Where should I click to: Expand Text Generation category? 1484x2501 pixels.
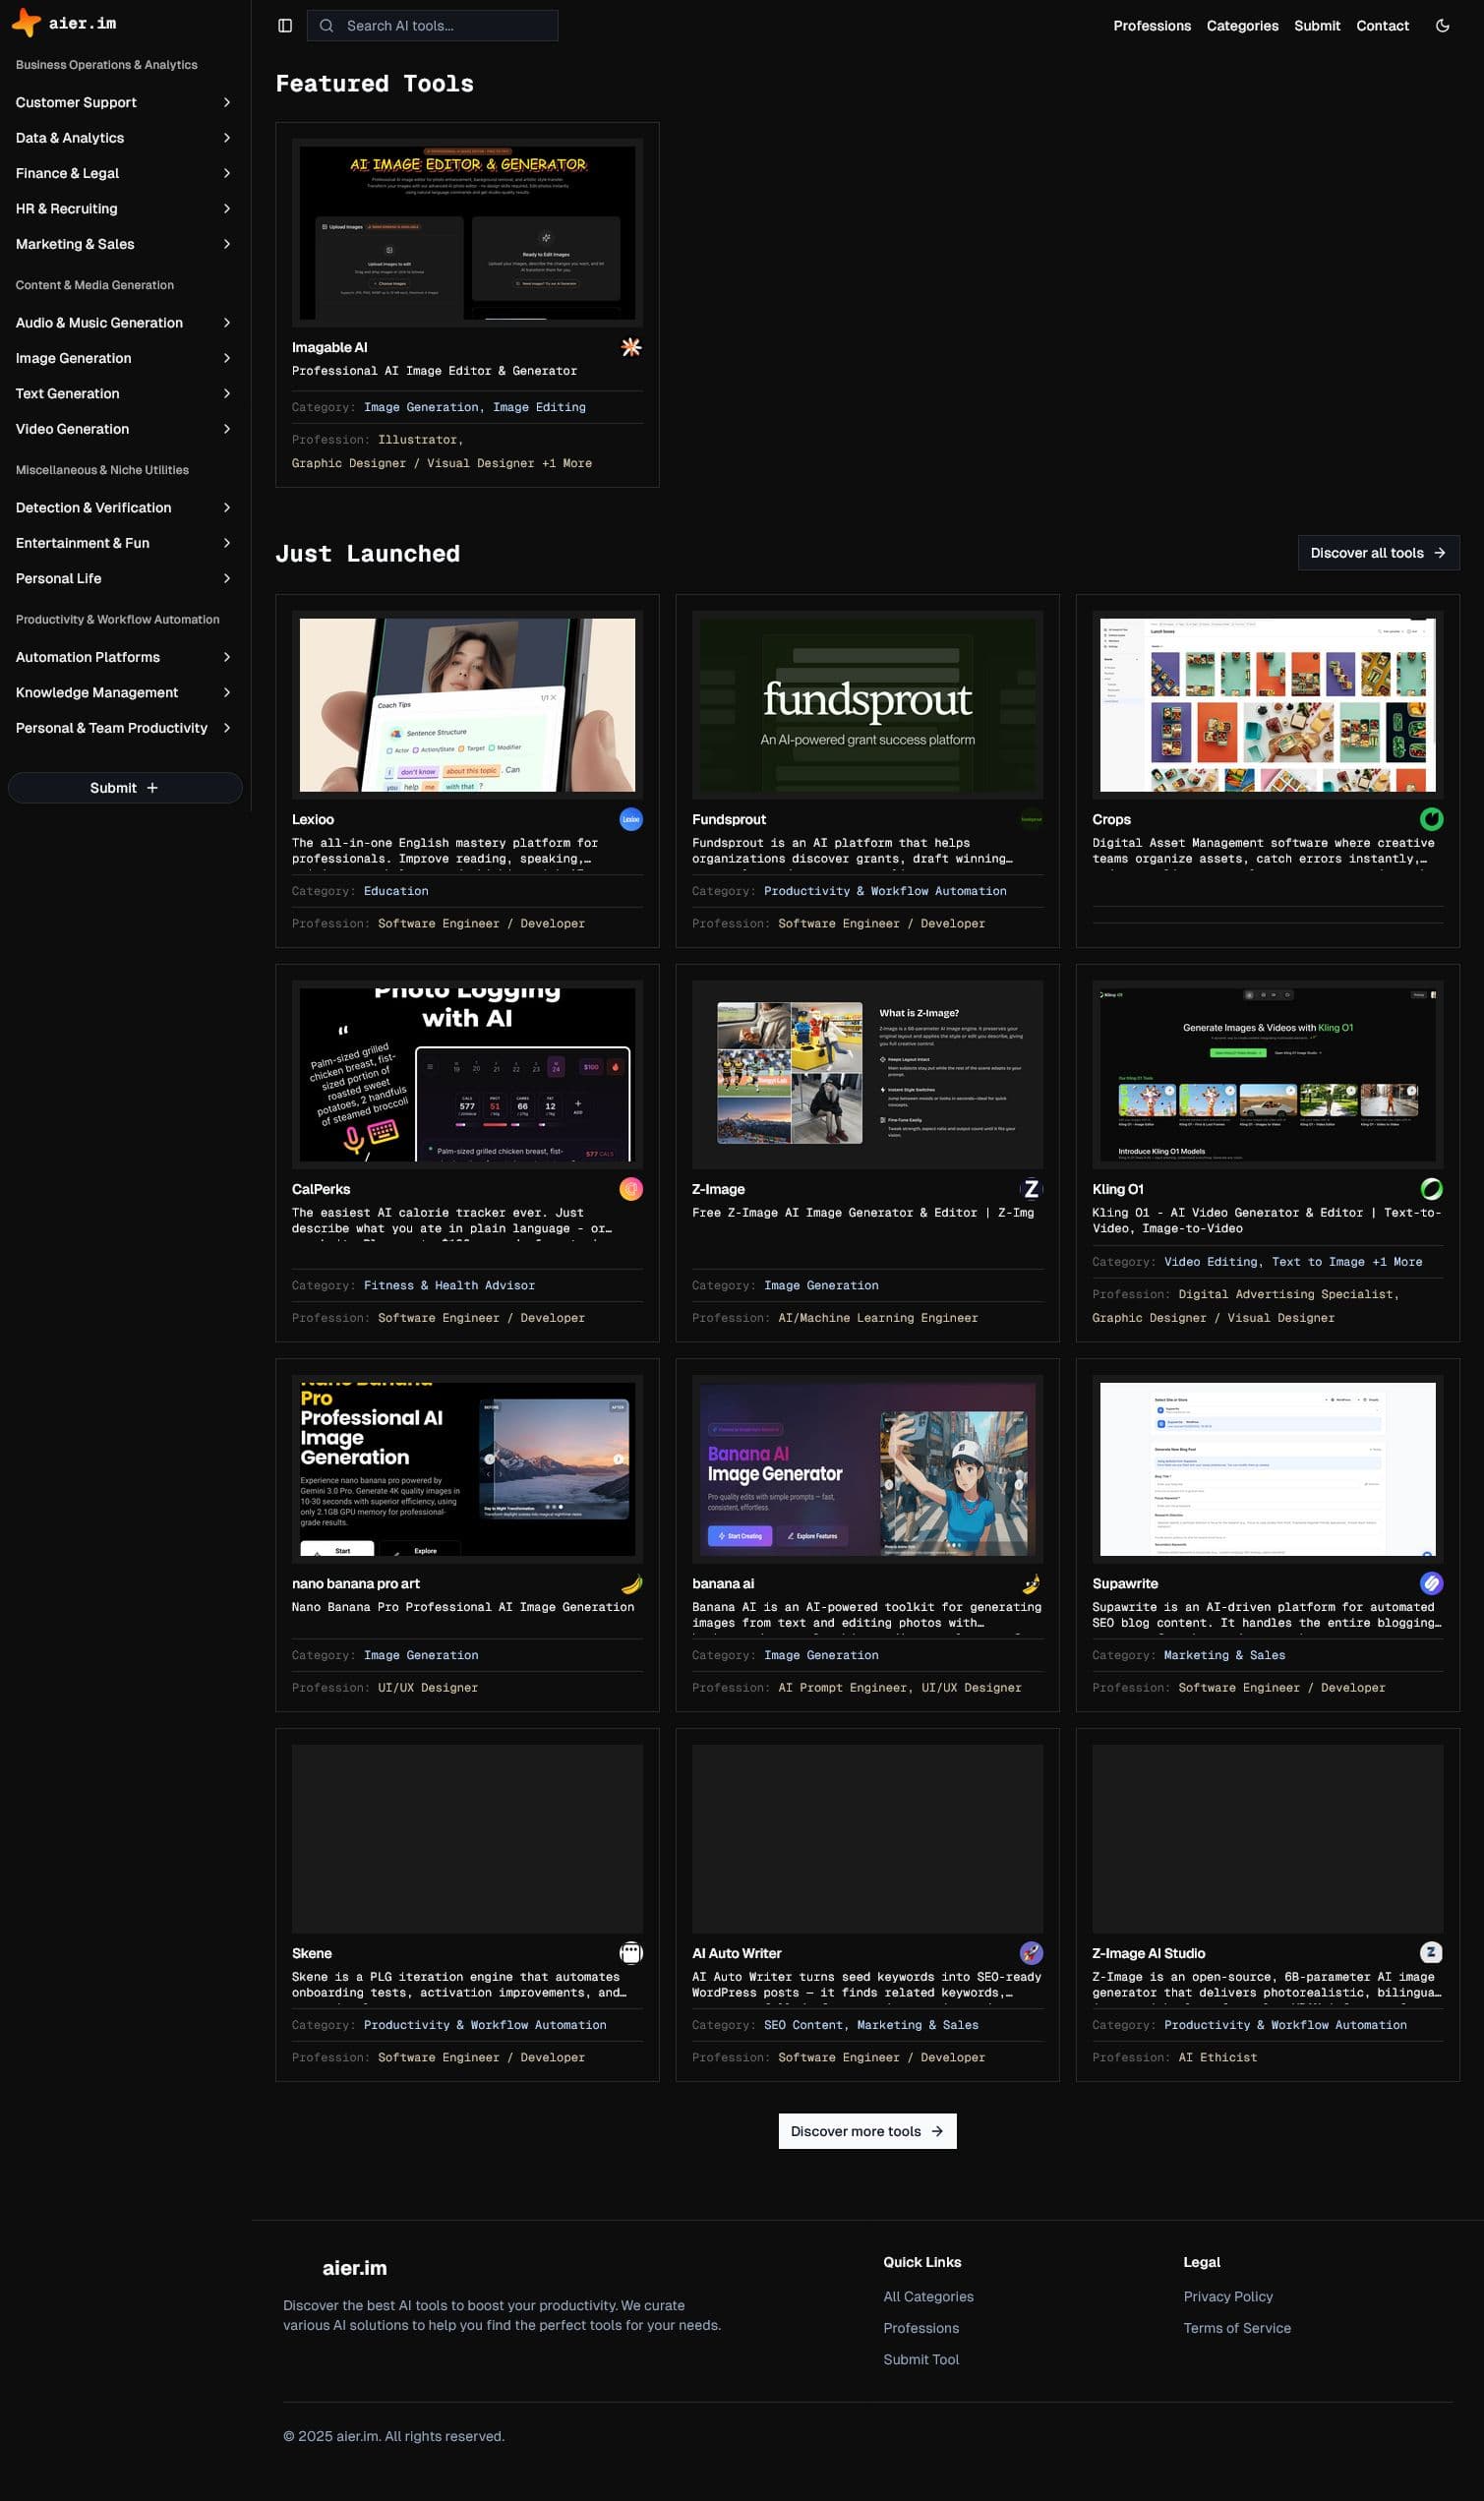124,394
